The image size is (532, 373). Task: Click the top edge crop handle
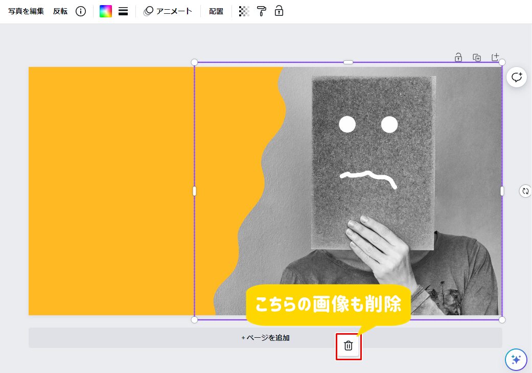[348, 62]
